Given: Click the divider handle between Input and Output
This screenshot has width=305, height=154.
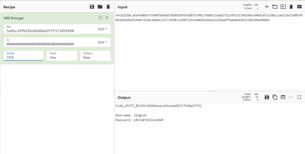Looking at the screenshot, I should (210, 91).
